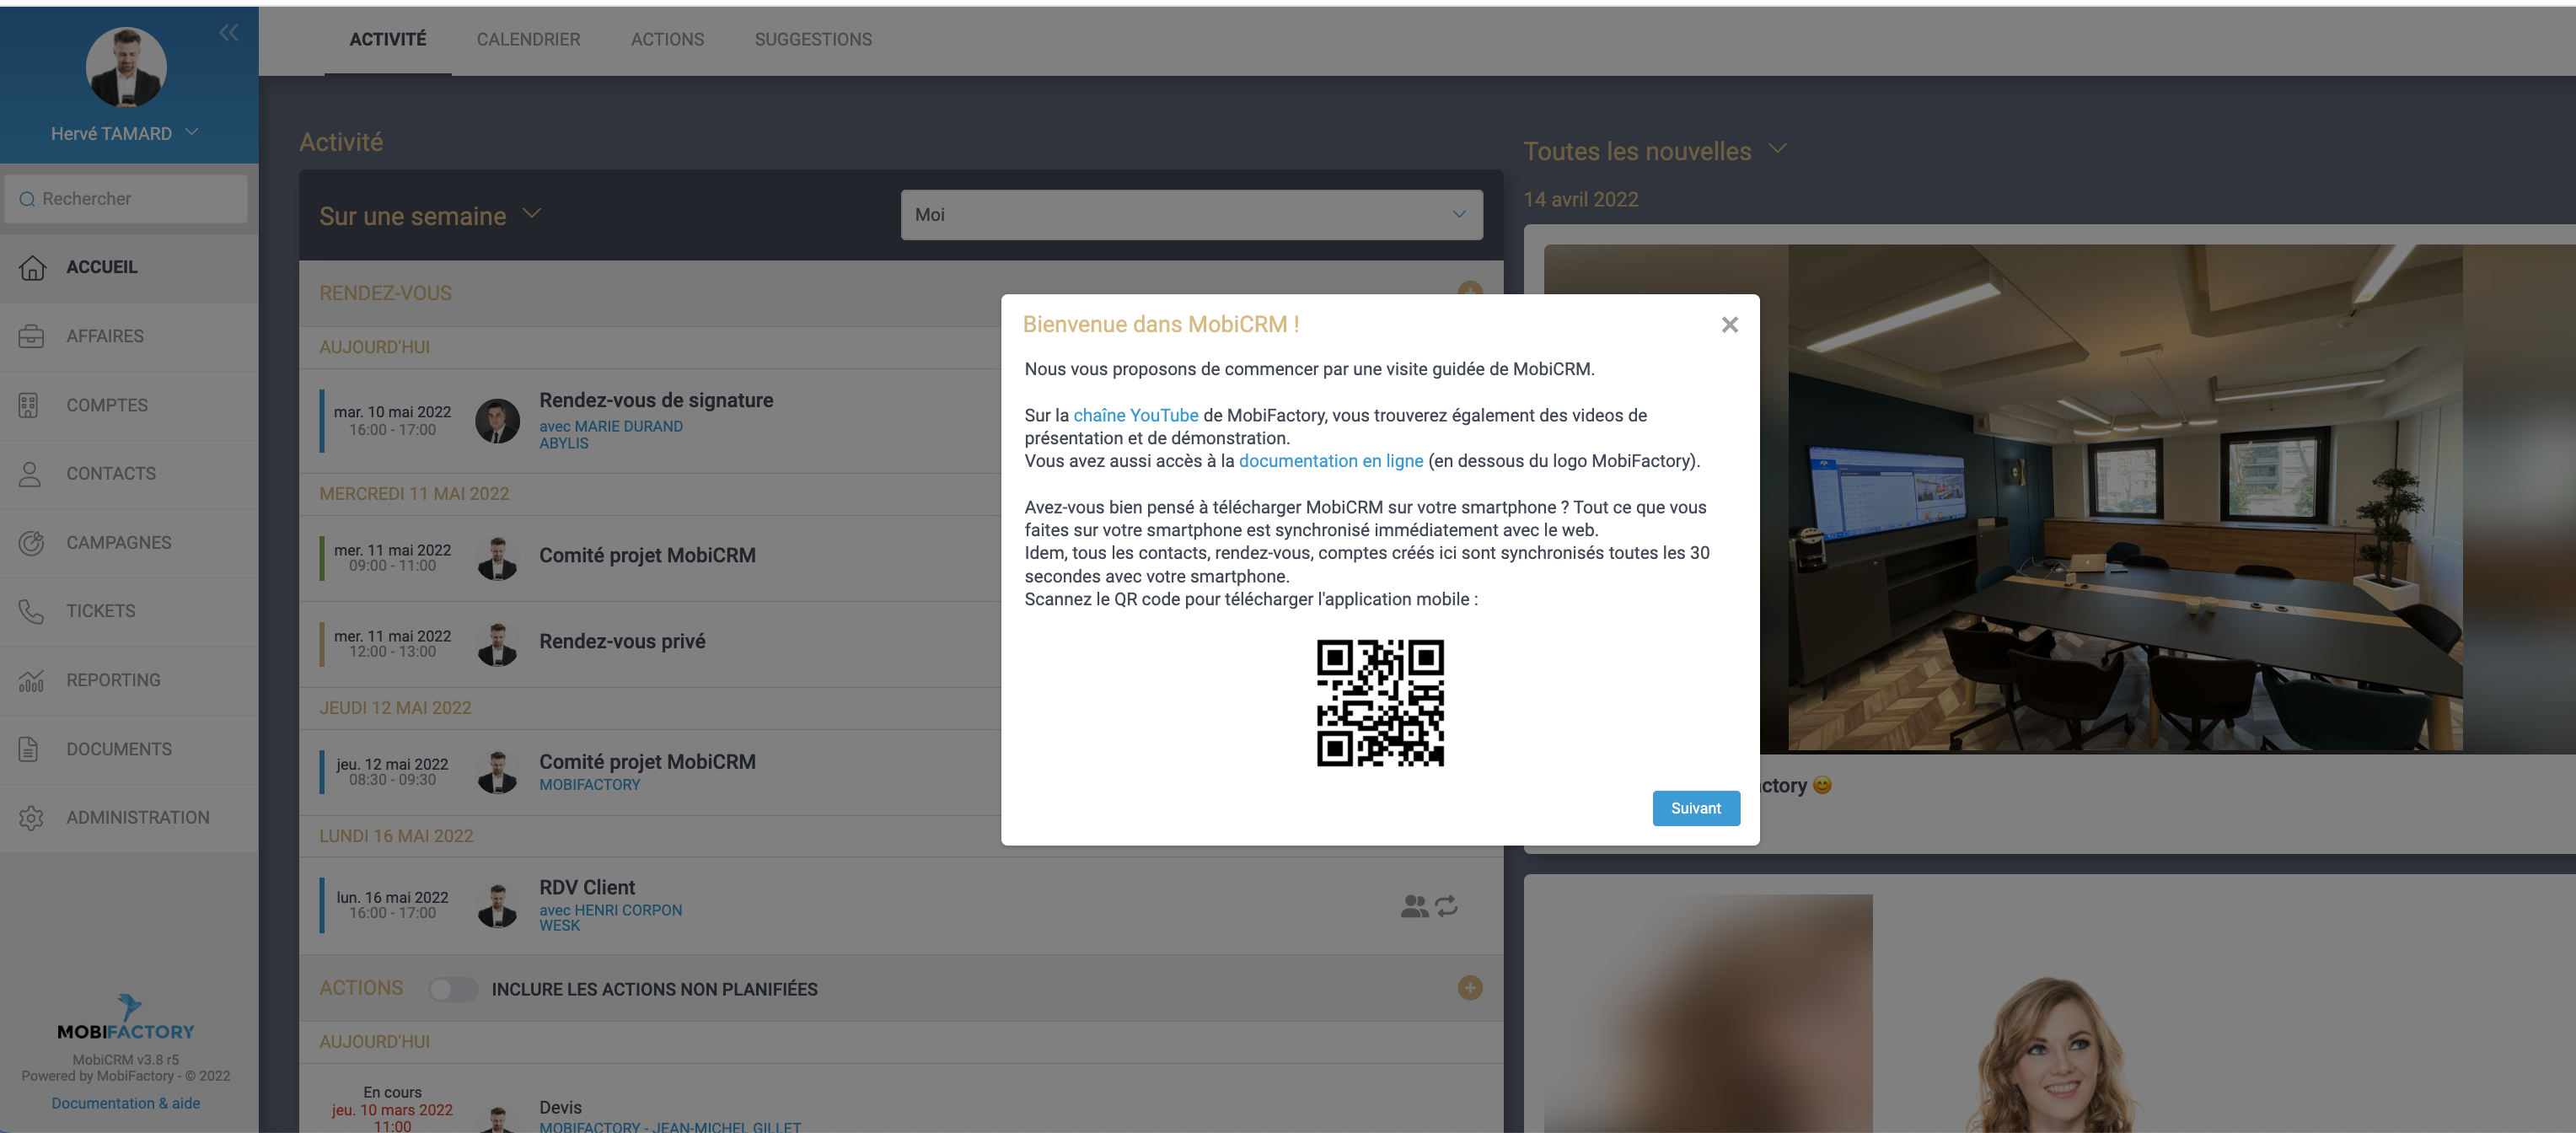Viewport: 2576px width, 1133px height.
Task: Click the Suivant button
Action: click(1695, 808)
